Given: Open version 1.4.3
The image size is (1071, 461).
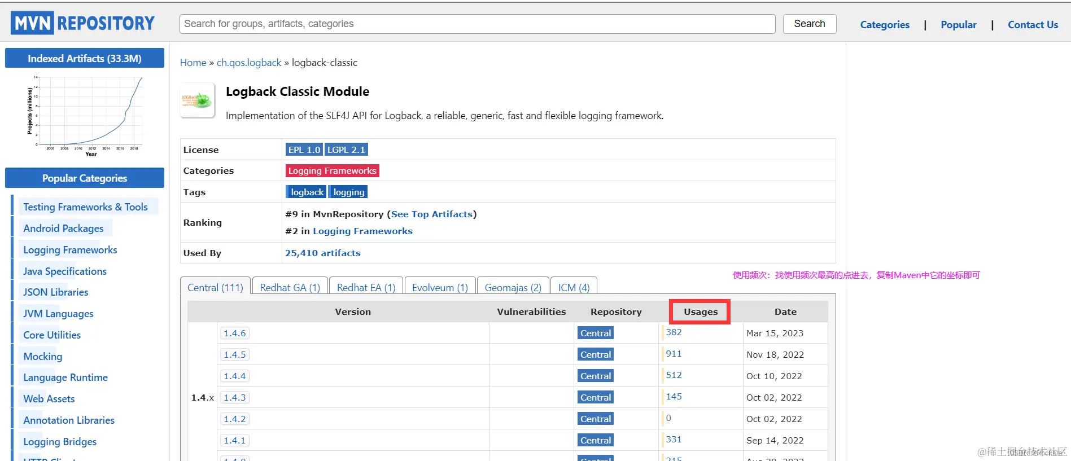Looking at the screenshot, I should 235,397.
